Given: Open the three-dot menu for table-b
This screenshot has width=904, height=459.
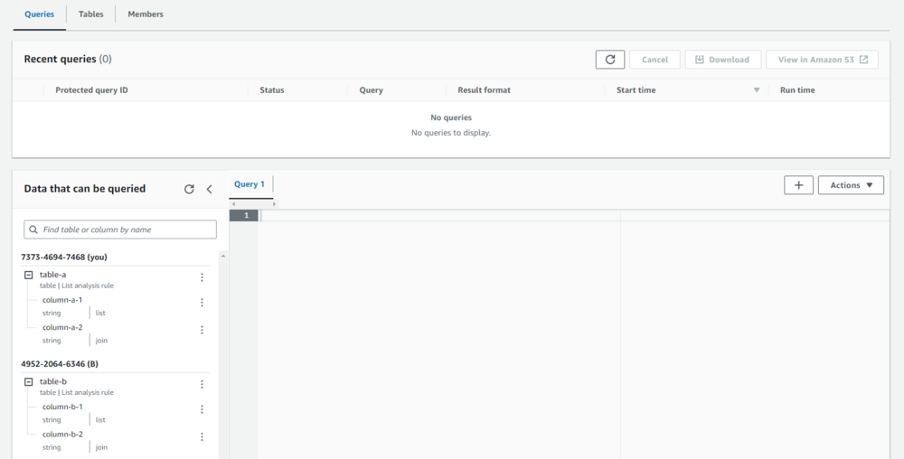Looking at the screenshot, I should (202, 385).
